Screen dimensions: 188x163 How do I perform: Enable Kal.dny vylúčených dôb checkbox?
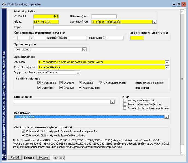coord(125,100)
